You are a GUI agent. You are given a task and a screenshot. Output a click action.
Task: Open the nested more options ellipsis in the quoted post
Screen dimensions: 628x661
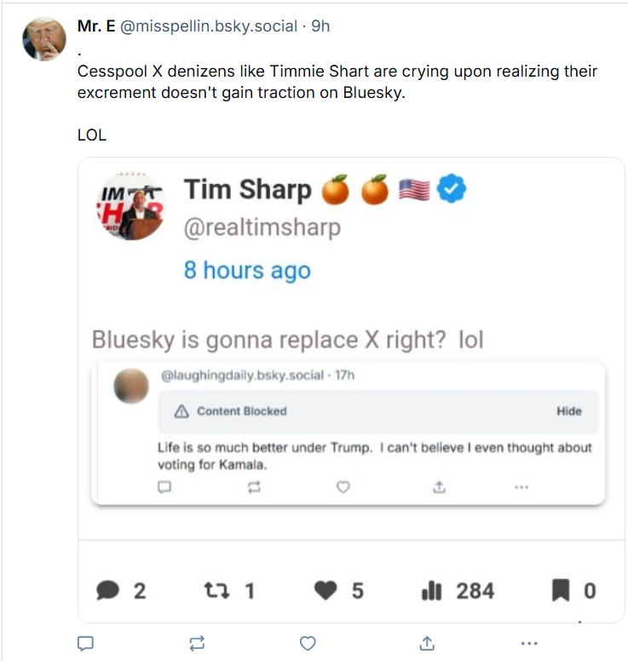coord(521,487)
